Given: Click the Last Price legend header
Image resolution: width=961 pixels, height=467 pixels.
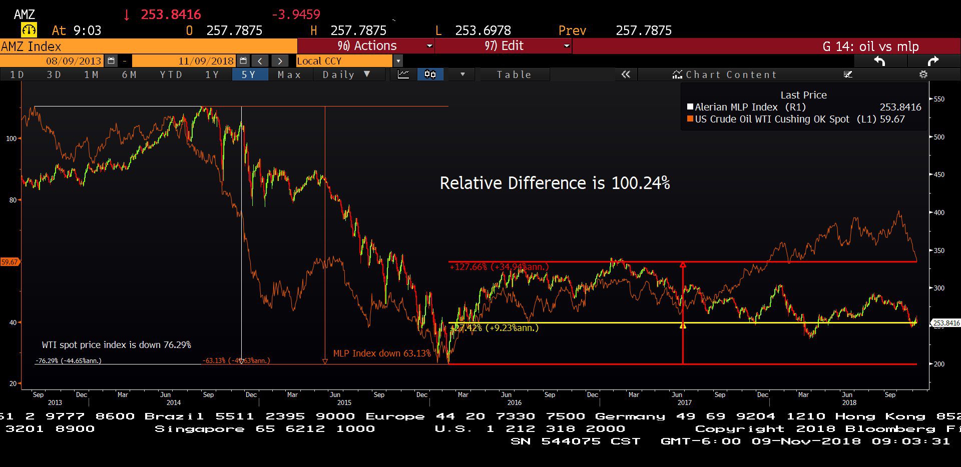Looking at the screenshot, I should tap(803, 95).
